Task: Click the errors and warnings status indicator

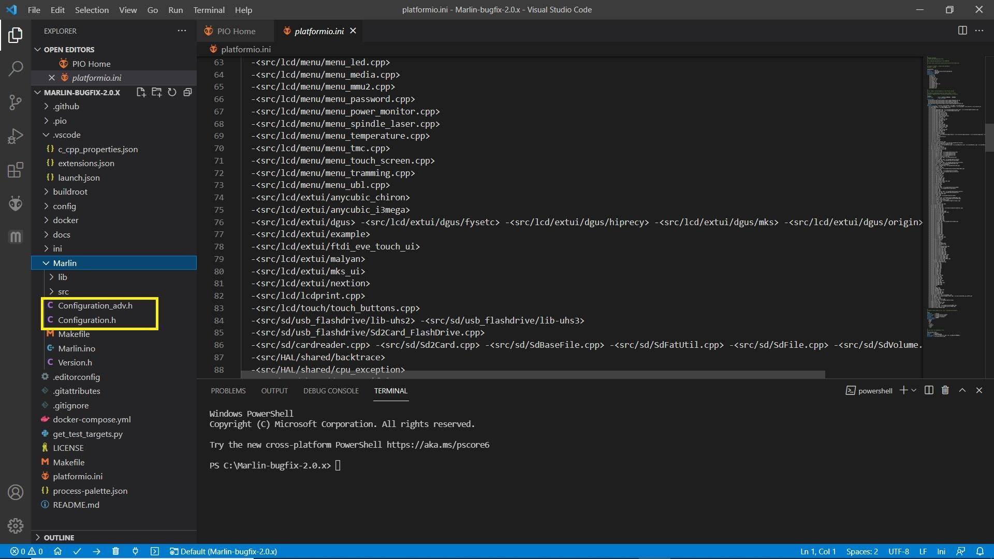Action: pyautogui.click(x=26, y=551)
